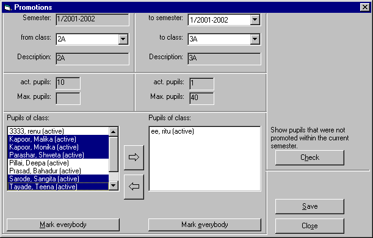Click the pupil list scroll down arrow
This screenshot has height=238, width=373.
click(114, 186)
